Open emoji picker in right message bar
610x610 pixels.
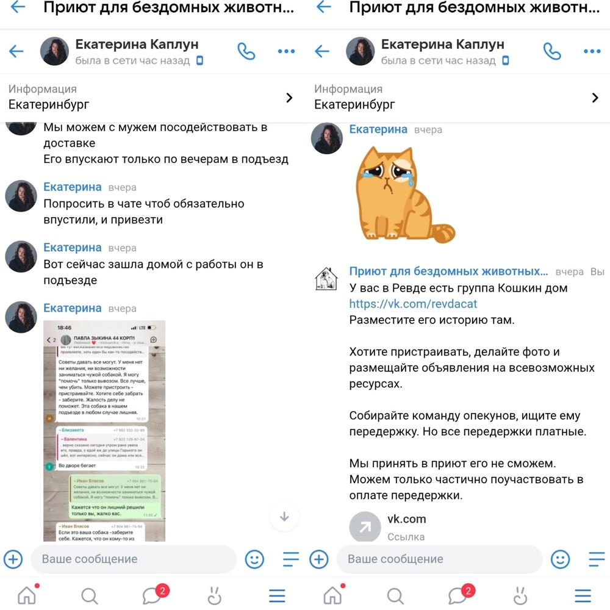[560, 559]
